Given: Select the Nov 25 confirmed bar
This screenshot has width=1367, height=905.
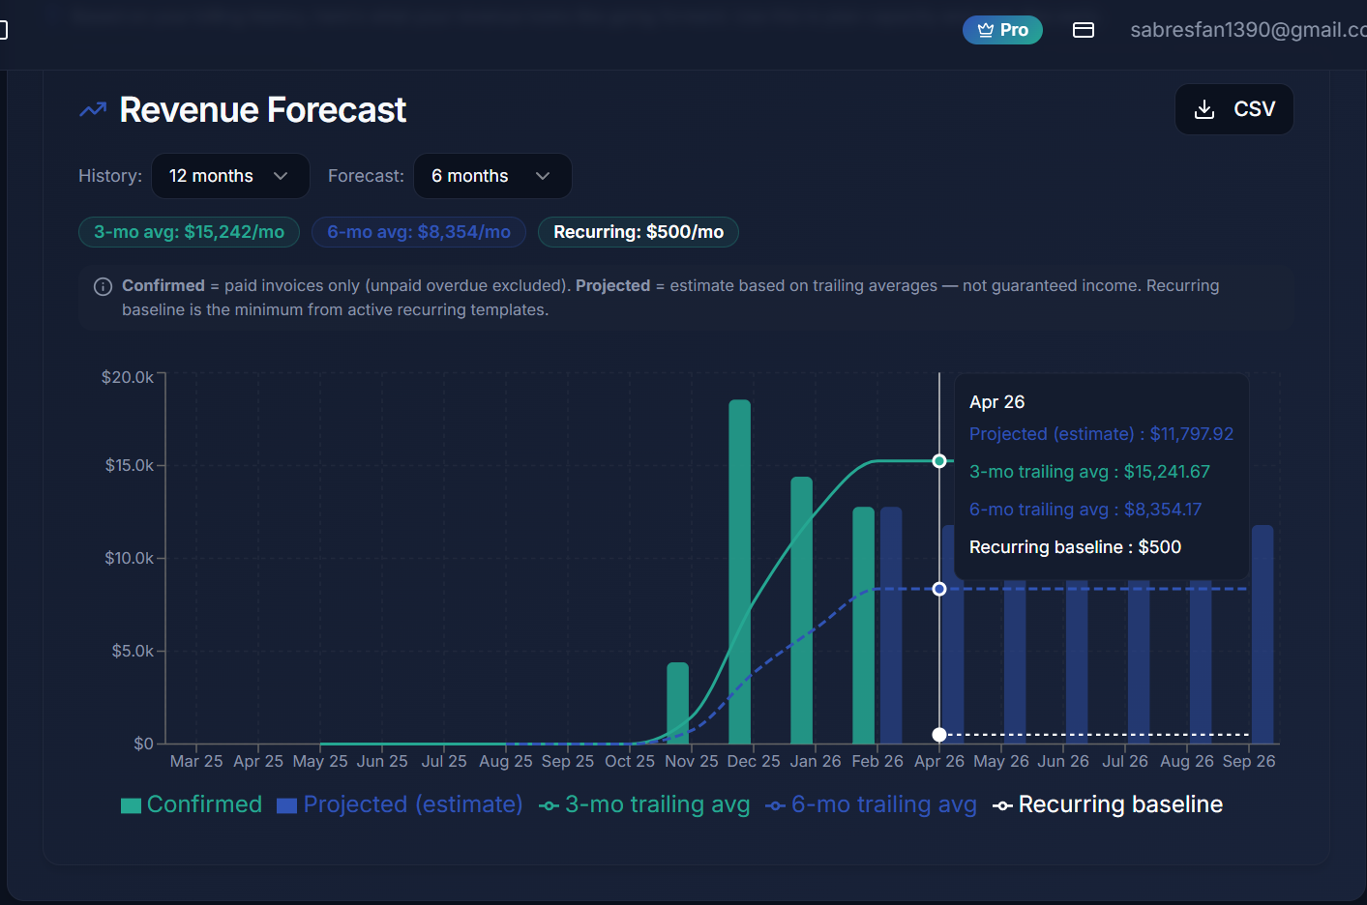Looking at the screenshot, I should pyautogui.click(x=678, y=703).
